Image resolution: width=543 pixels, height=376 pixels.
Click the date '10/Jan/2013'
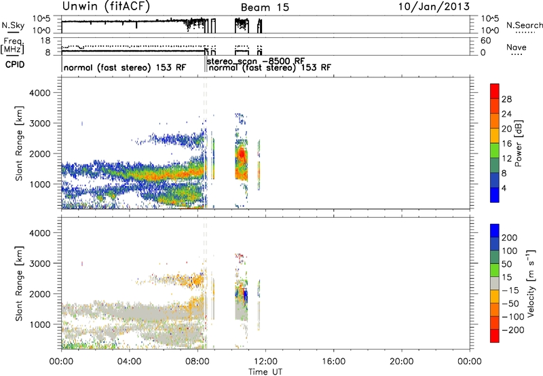[434, 7]
